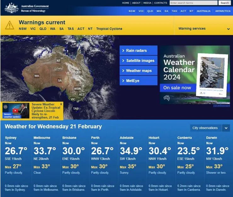The width and height of the screenshot is (233, 197).
Task: Click the SA label on the map
Action: 60,81
